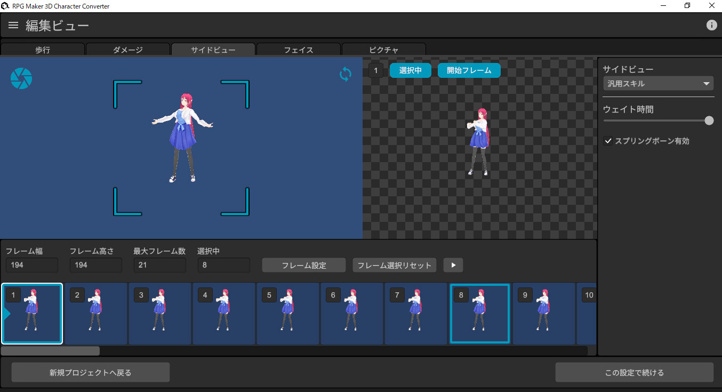Open the hamburger menu next to 編集ビュー

[x=13, y=25]
